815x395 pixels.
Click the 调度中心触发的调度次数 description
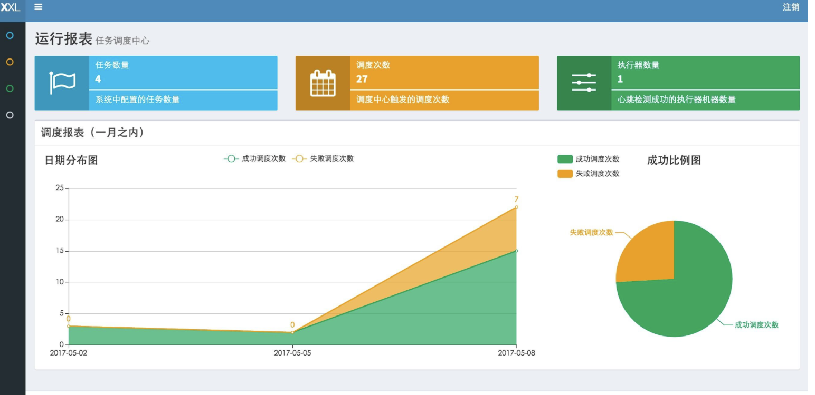(403, 100)
